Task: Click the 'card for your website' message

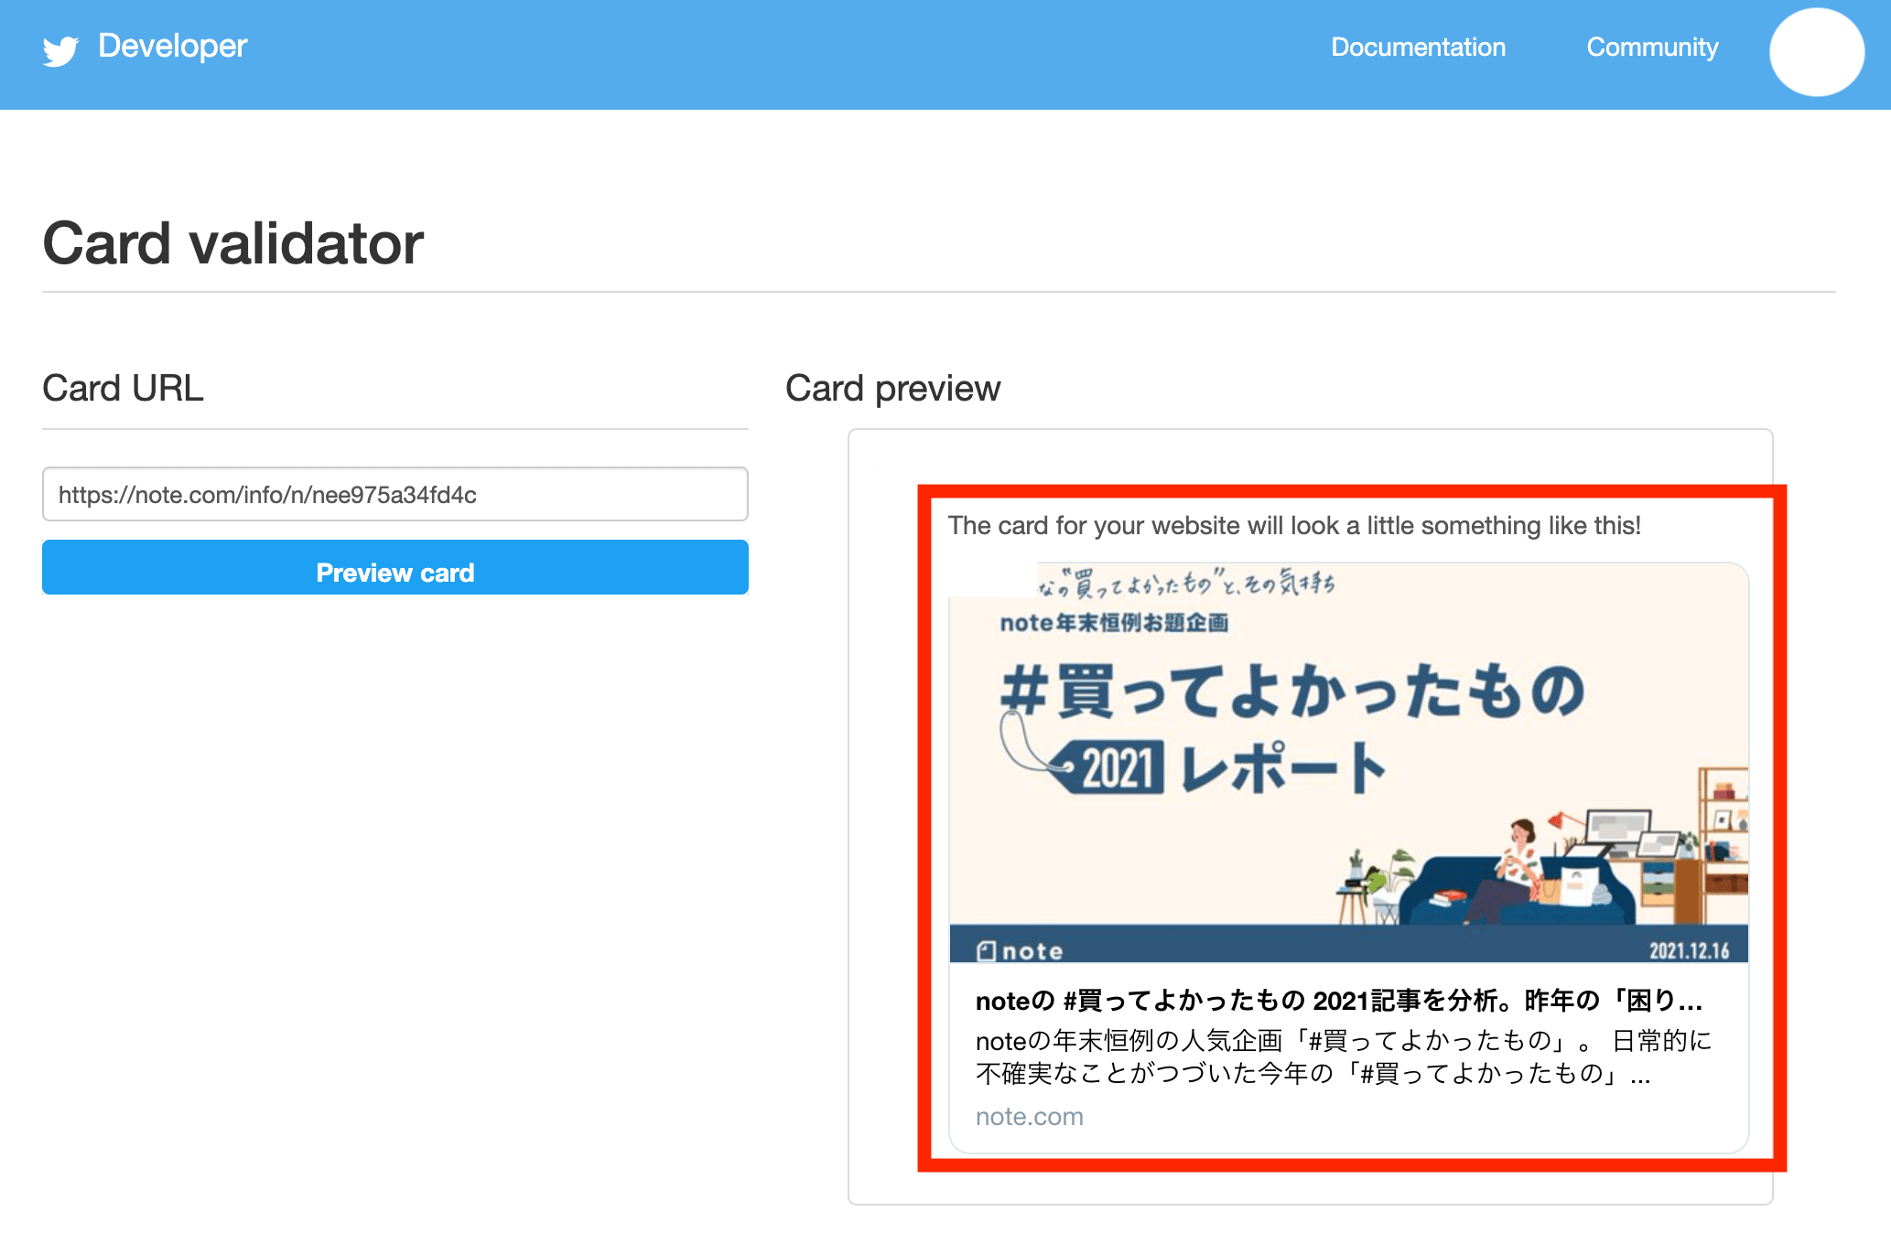Action: click(1293, 526)
